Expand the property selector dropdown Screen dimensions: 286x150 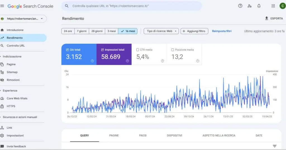click(x=42, y=19)
